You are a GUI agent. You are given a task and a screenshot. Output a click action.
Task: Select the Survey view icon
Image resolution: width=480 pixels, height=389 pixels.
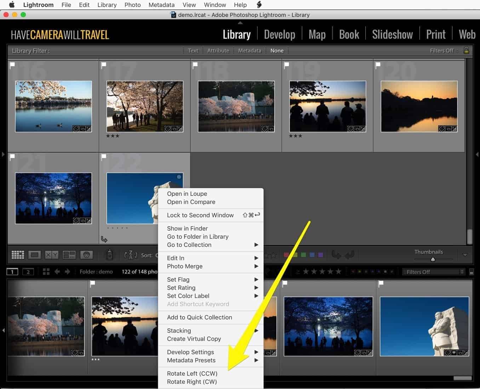pyautogui.click(x=69, y=255)
